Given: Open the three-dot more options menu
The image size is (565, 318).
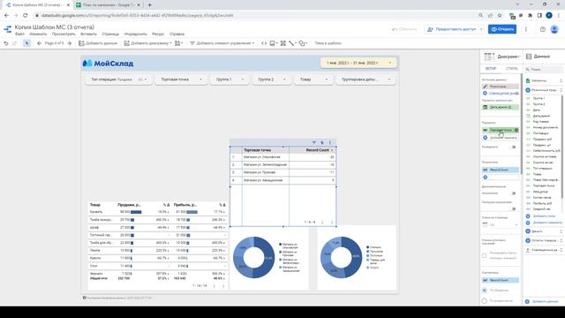Looking at the screenshot, I should pos(526,29).
